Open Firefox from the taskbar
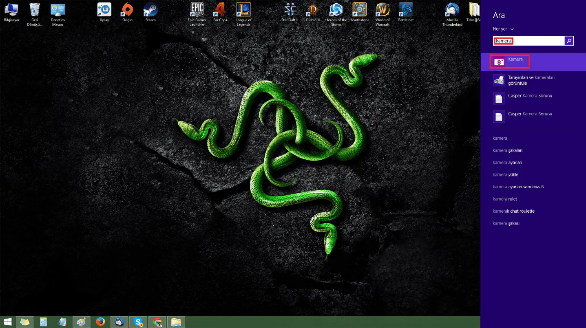The width and height of the screenshot is (586, 328). click(100, 322)
